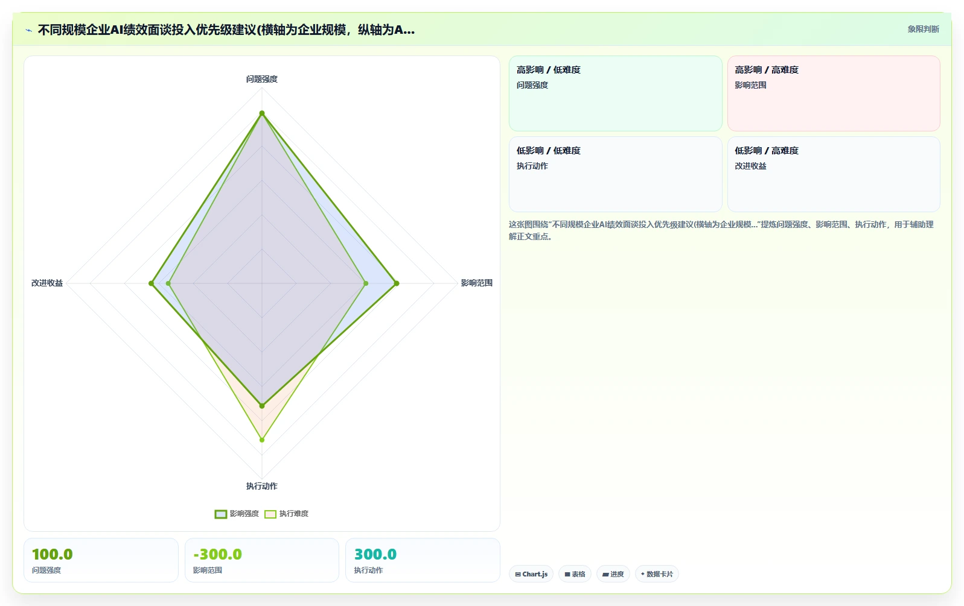Click 执行动作 text in the low-impact low-difficulty card
Screen dimensions: 964x606
coord(532,166)
